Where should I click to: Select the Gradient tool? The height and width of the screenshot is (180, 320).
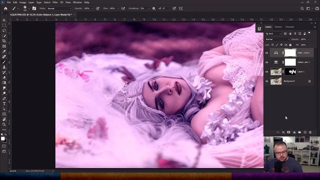click(x=4, y=82)
